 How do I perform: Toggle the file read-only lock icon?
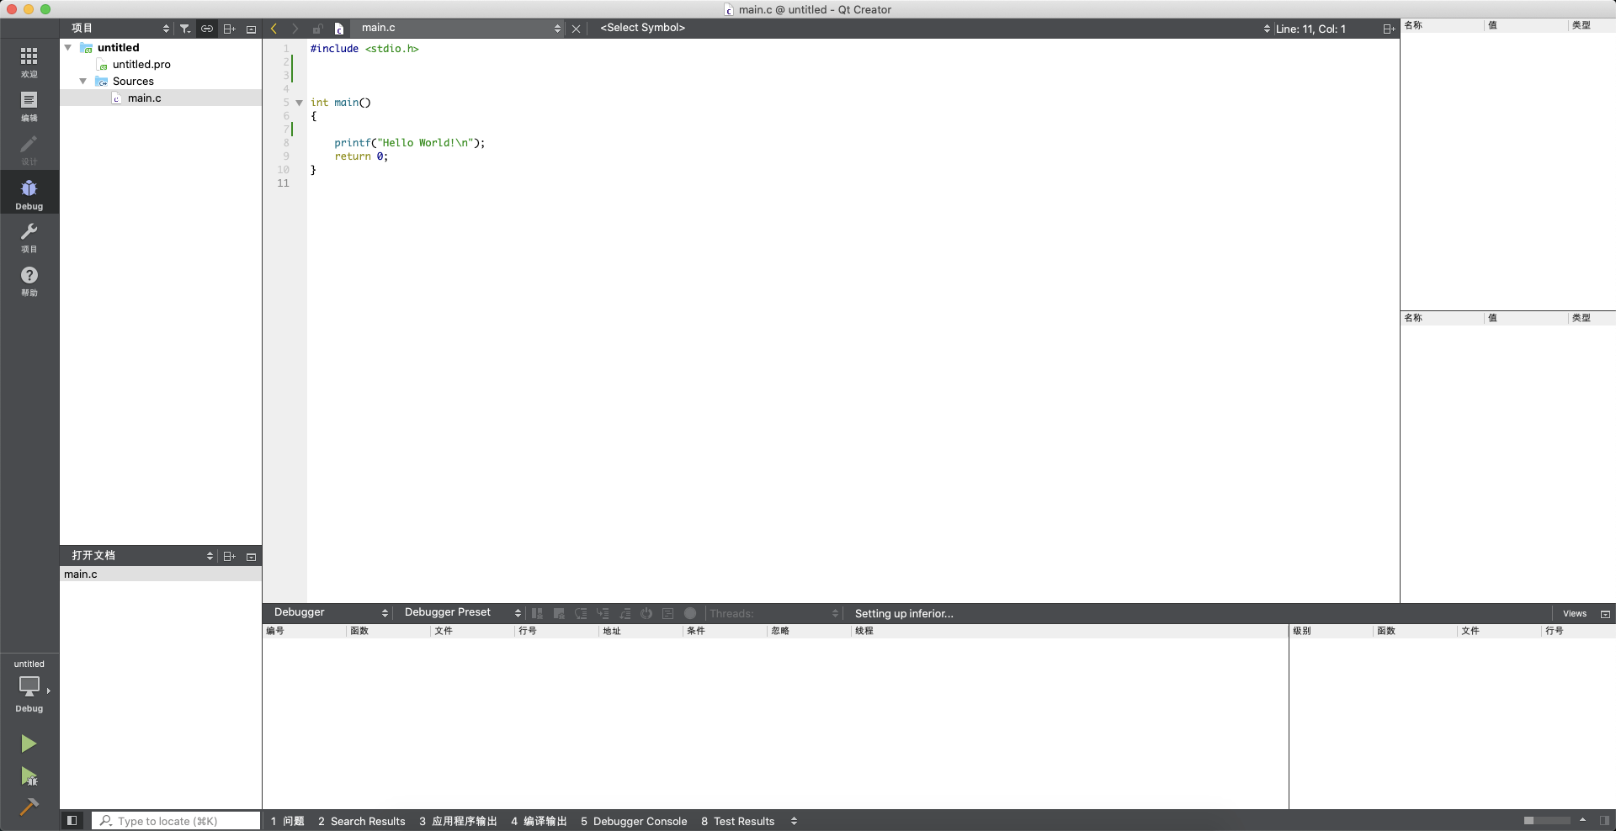317,29
